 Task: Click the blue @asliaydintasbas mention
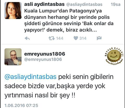30,77
